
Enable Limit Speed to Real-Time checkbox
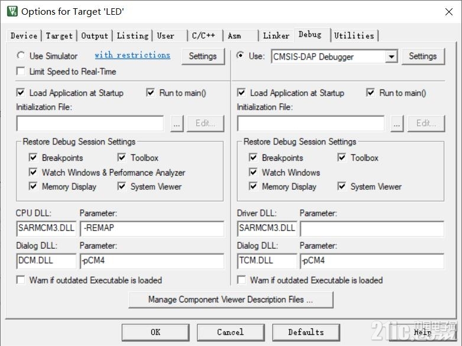(21, 71)
